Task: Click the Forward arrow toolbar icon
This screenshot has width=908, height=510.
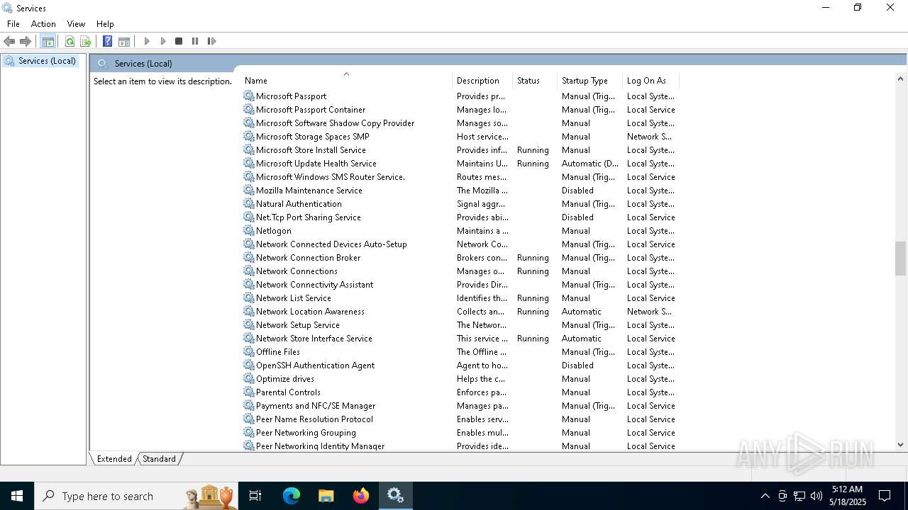Action: pyautogui.click(x=26, y=42)
